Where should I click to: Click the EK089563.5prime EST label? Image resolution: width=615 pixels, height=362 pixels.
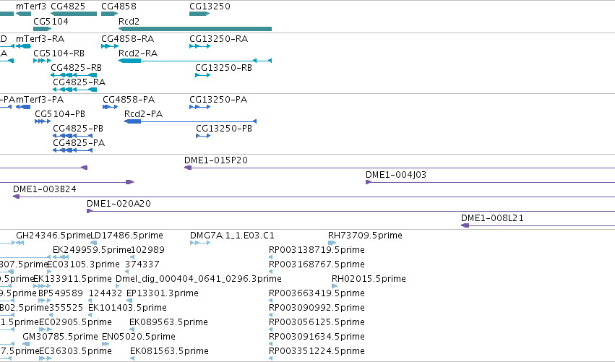tap(168, 322)
